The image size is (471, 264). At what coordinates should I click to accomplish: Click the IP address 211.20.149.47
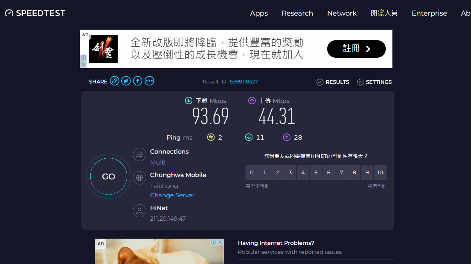click(168, 218)
